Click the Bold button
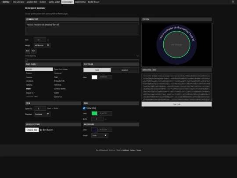Screen dimensions: 237x178 (28, 51)
